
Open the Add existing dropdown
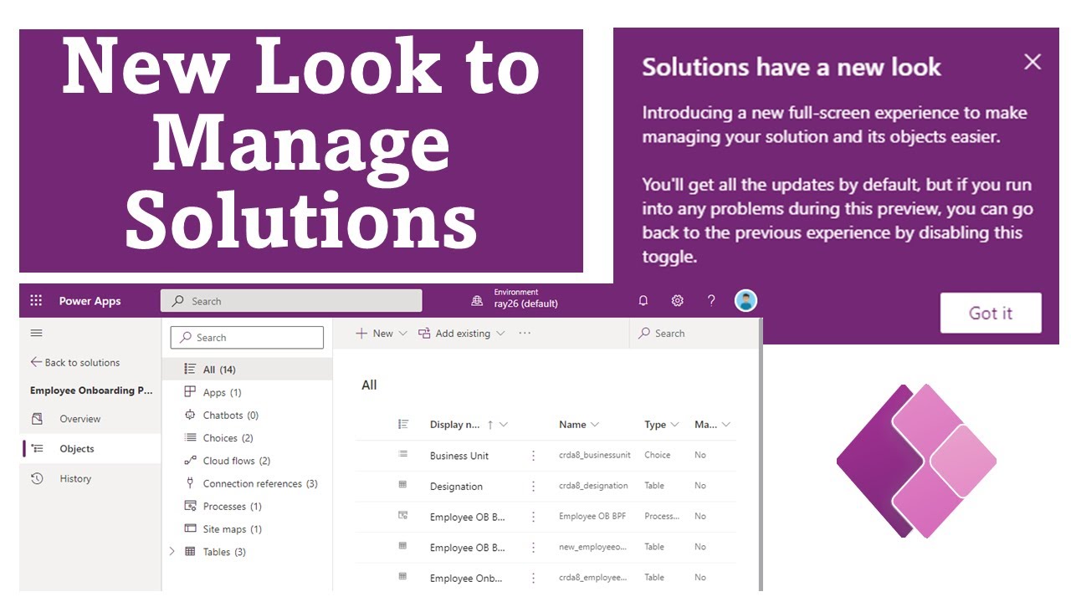click(x=462, y=333)
